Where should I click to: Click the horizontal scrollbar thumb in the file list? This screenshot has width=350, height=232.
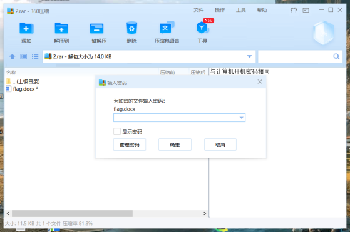coord(73,213)
